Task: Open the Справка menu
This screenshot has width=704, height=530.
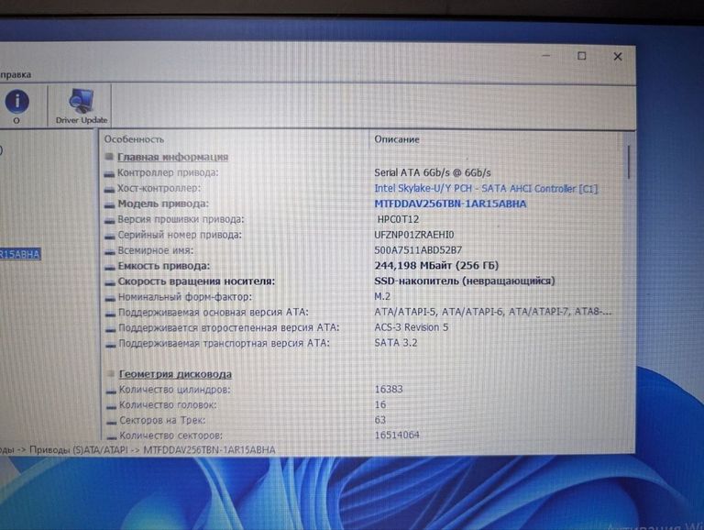Action: point(16,74)
